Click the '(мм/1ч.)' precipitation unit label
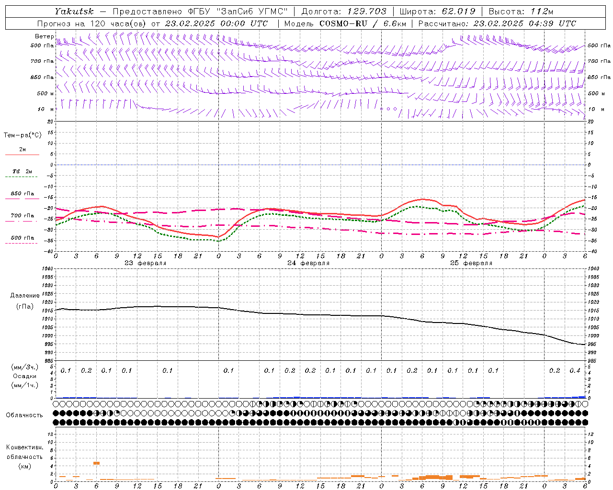Screen dimensions: 613x490 pyautogui.click(x=25, y=385)
